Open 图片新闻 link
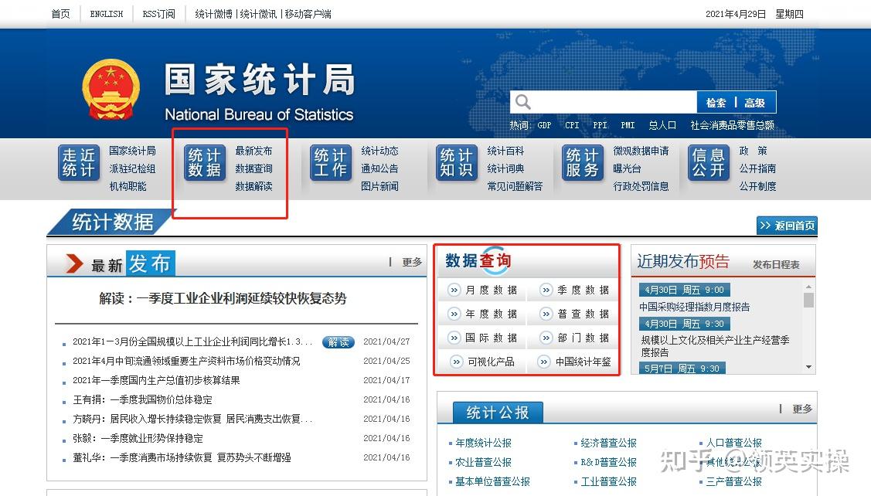 380,187
